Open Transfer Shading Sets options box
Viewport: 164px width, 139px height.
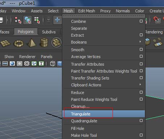pyautogui.click(x=141, y=78)
